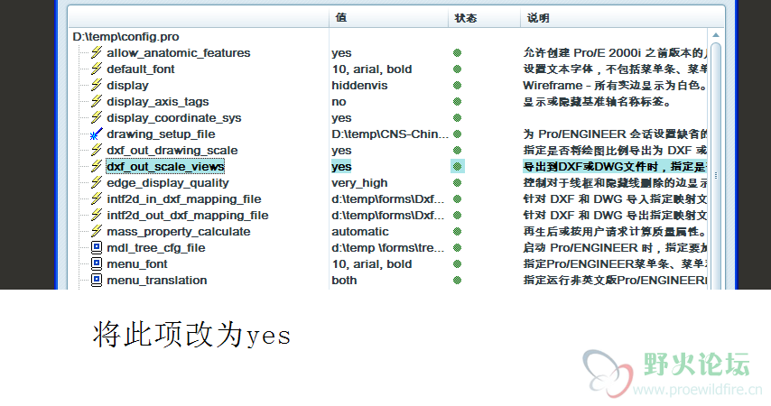This screenshot has height=406, width=771.
Task: Sort by the 状态 column header
Action: pos(484,18)
